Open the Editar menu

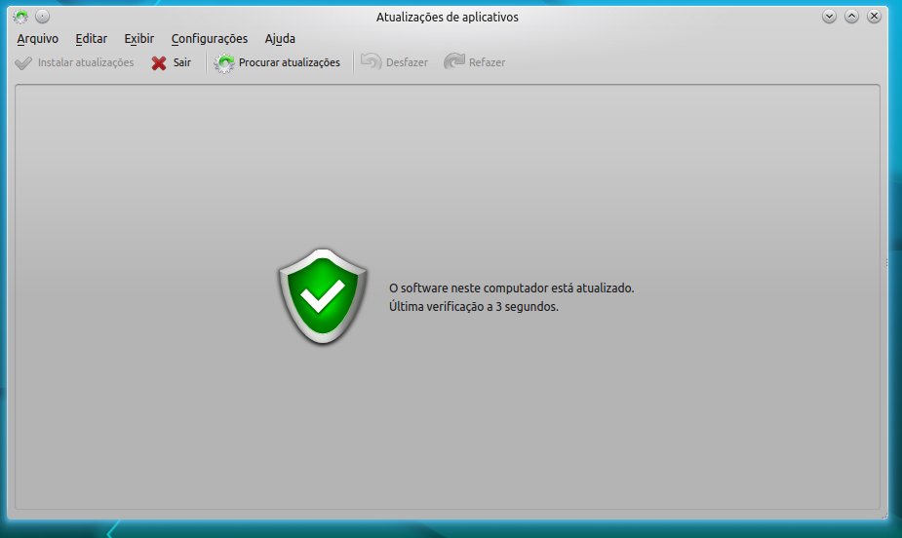pos(91,39)
